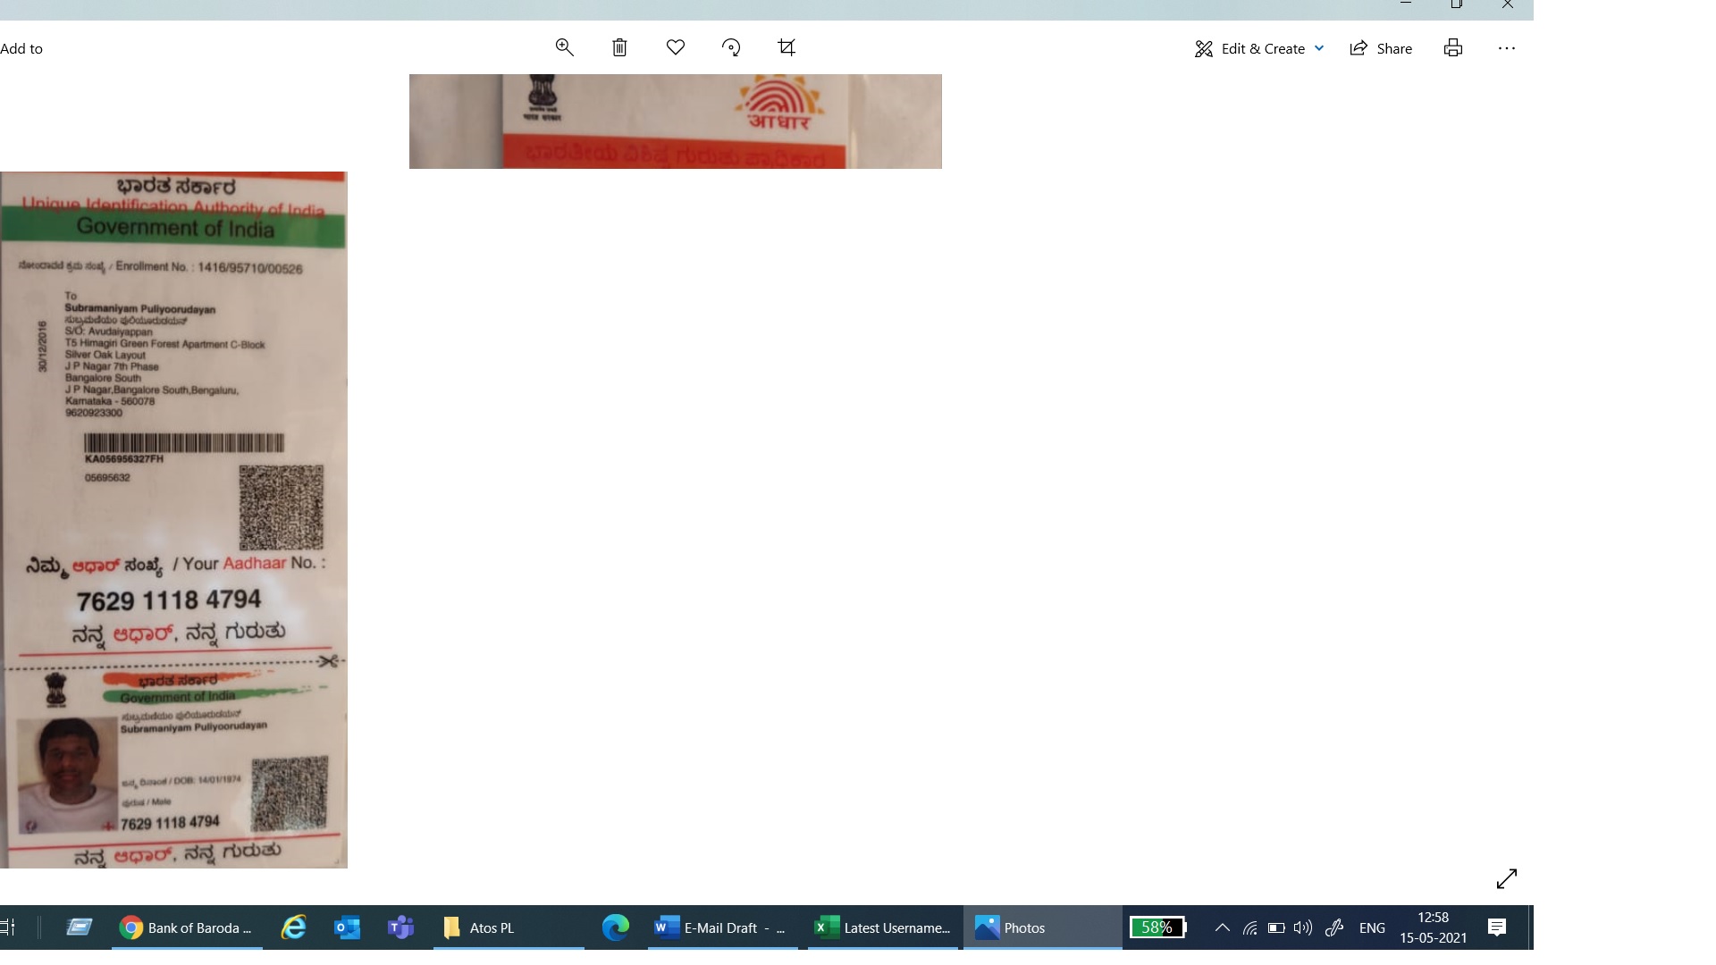Open the See more ellipsis menu

click(1507, 48)
